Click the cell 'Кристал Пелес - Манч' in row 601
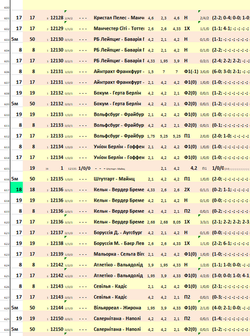Viewport: 250px width, 336px height. click(x=119, y=18)
